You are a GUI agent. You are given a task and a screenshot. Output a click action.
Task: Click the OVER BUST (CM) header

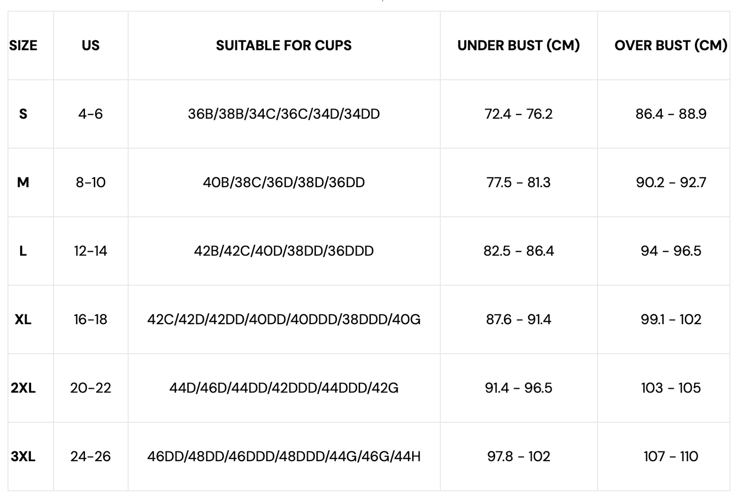coord(670,46)
